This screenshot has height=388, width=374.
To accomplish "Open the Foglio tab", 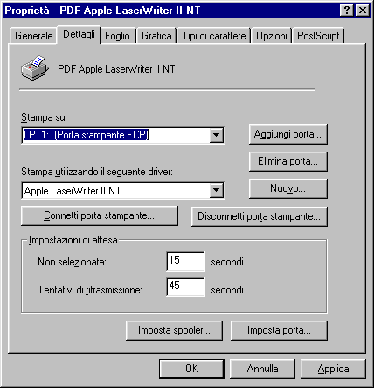I will click(x=118, y=36).
